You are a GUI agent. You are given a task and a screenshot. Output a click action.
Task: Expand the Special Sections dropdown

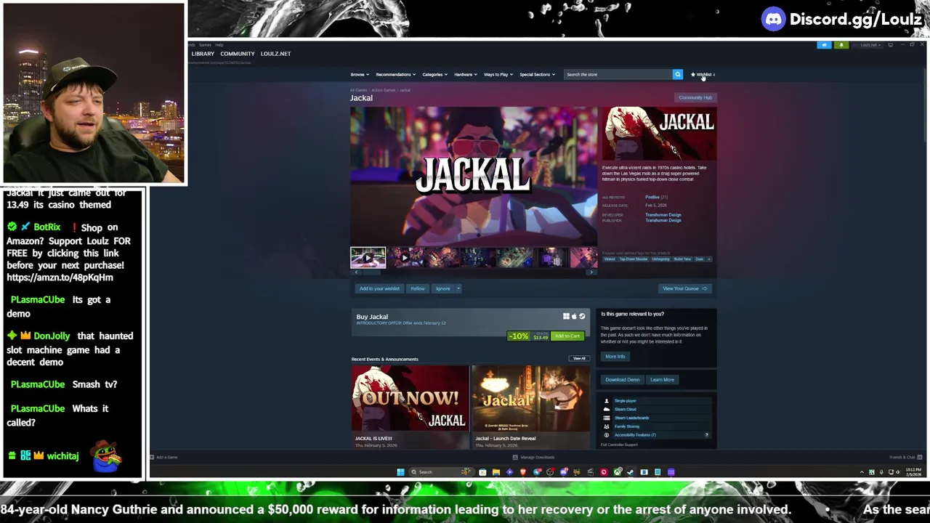(x=537, y=74)
